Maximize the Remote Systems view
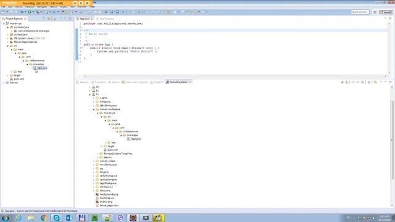395x222 pixels. coord(390,82)
